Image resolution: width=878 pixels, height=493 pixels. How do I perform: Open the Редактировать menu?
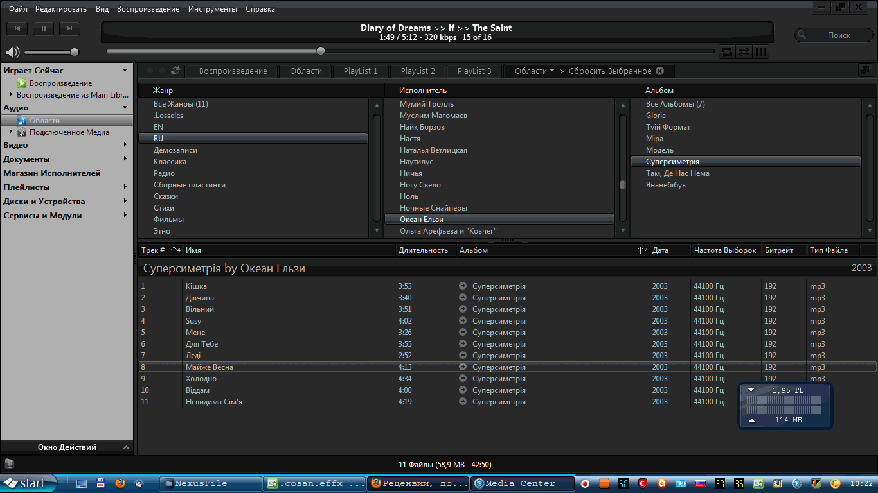click(61, 9)
